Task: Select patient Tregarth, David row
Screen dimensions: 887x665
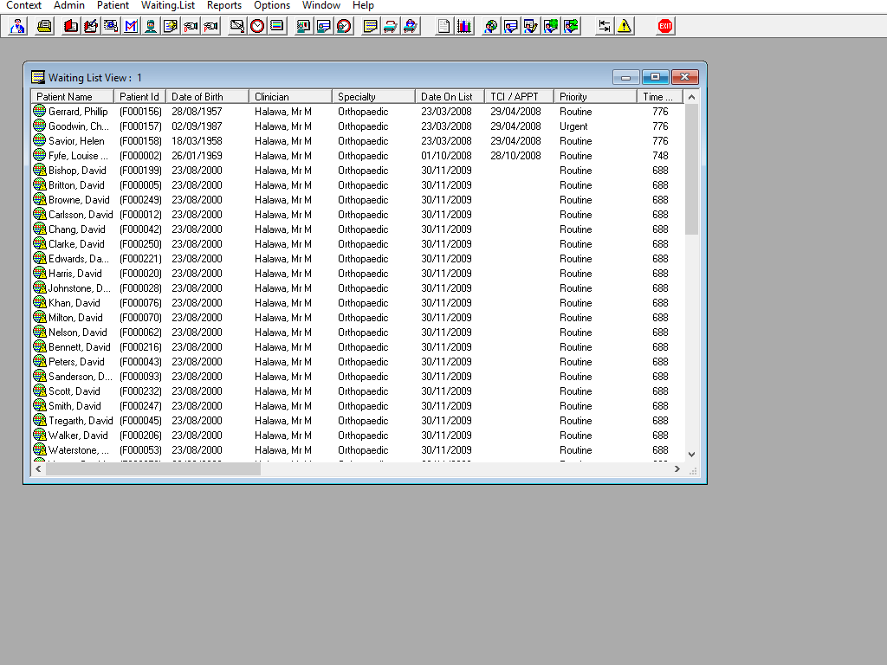Action: [358, 421]
